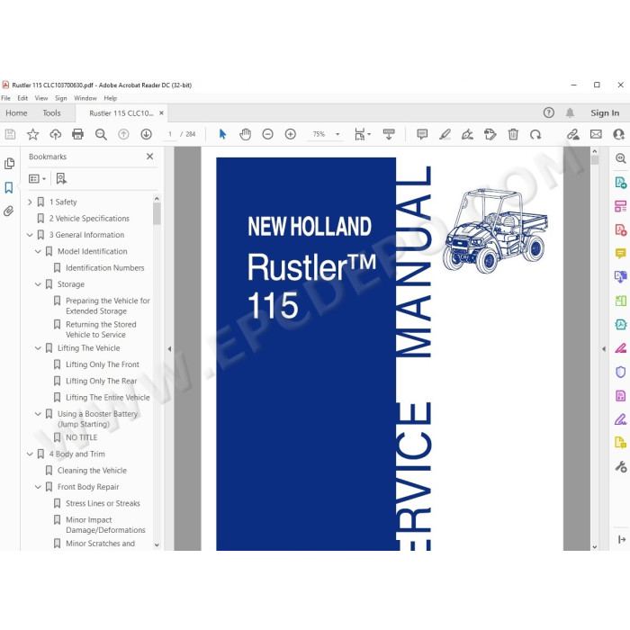Click the page number input field

[170, 134]
